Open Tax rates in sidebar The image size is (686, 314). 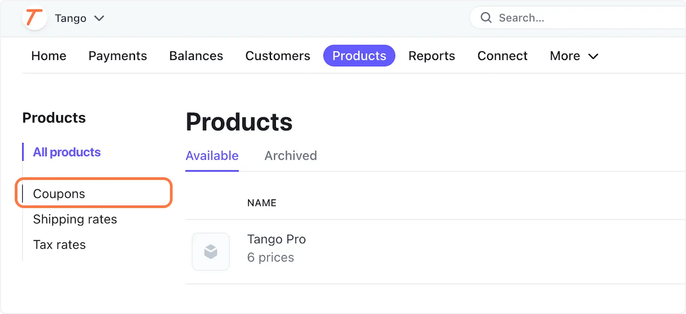(59, 244)
